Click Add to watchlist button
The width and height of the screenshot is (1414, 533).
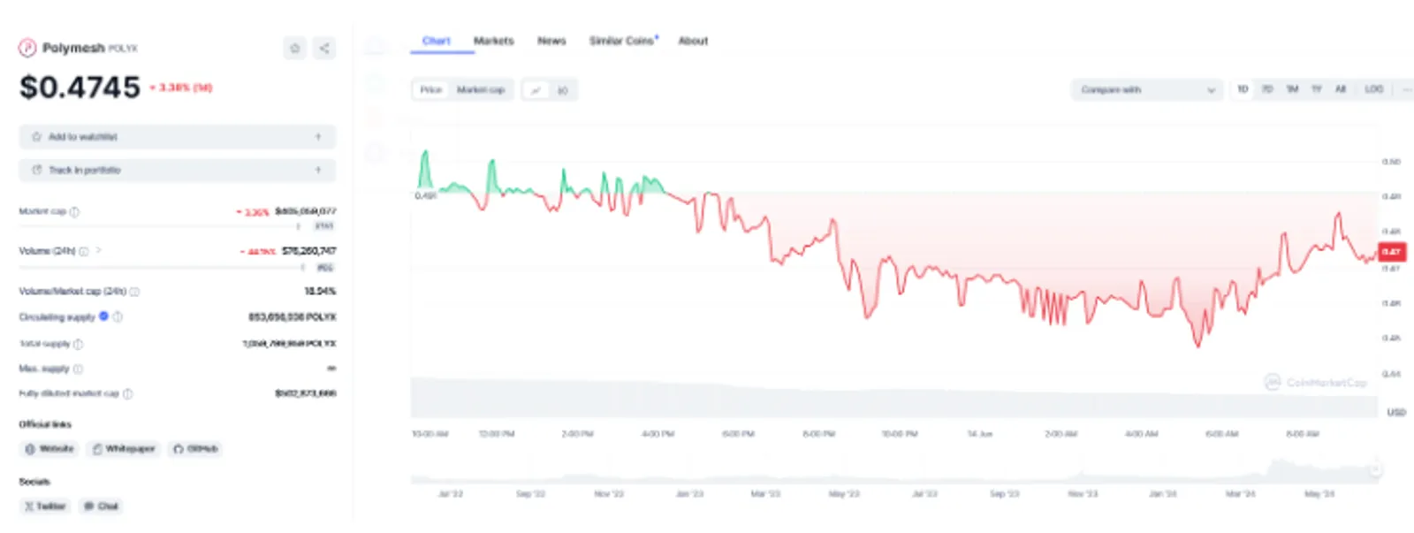point(178,137)
